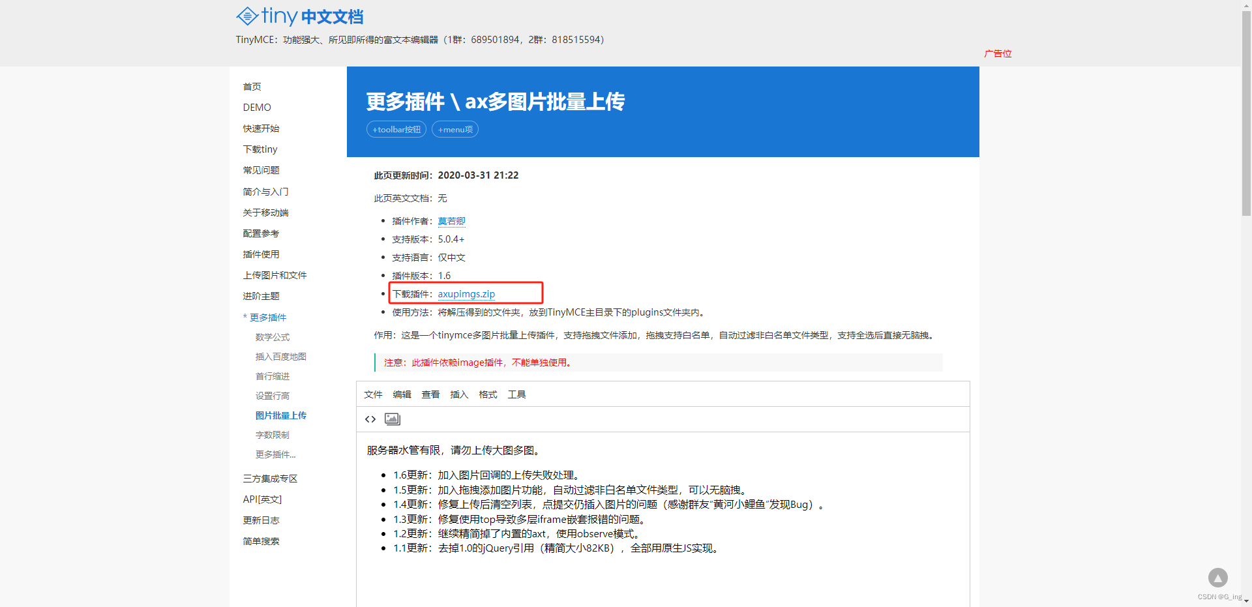Click the 广告位 link
This screenshot has height=607, width=1252.
[x=998, y=53]
